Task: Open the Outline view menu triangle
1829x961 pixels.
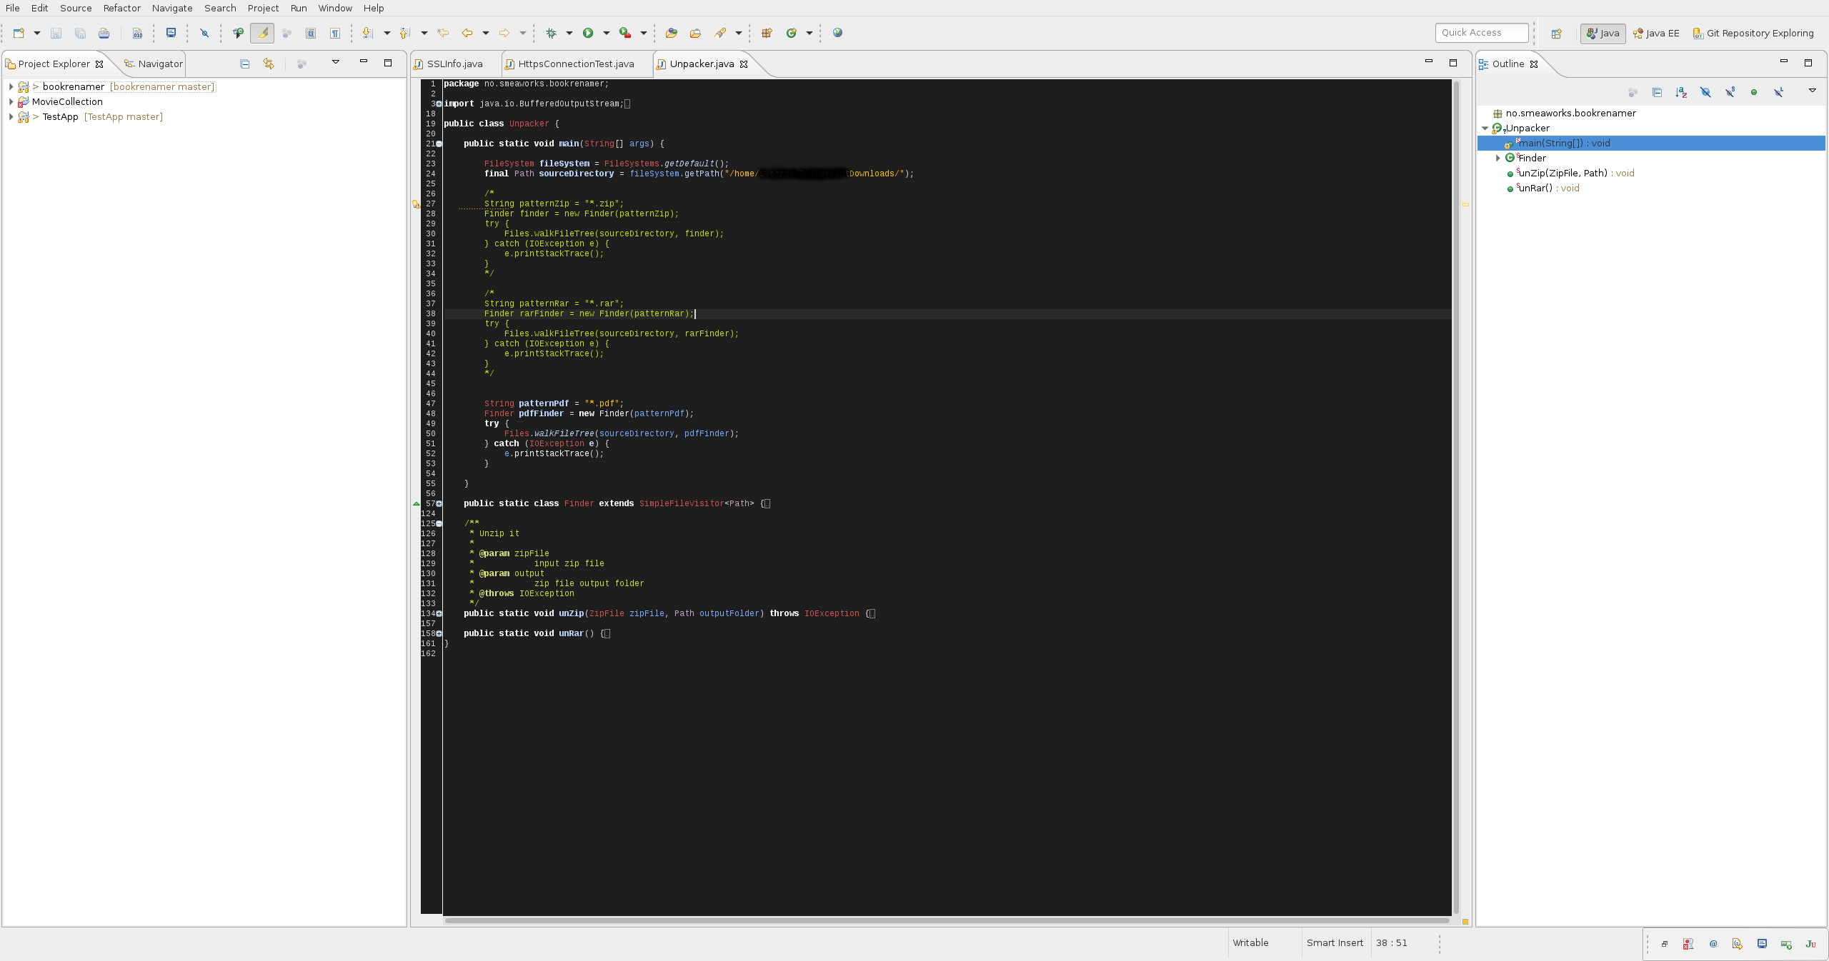Action: coord(1812,91)
